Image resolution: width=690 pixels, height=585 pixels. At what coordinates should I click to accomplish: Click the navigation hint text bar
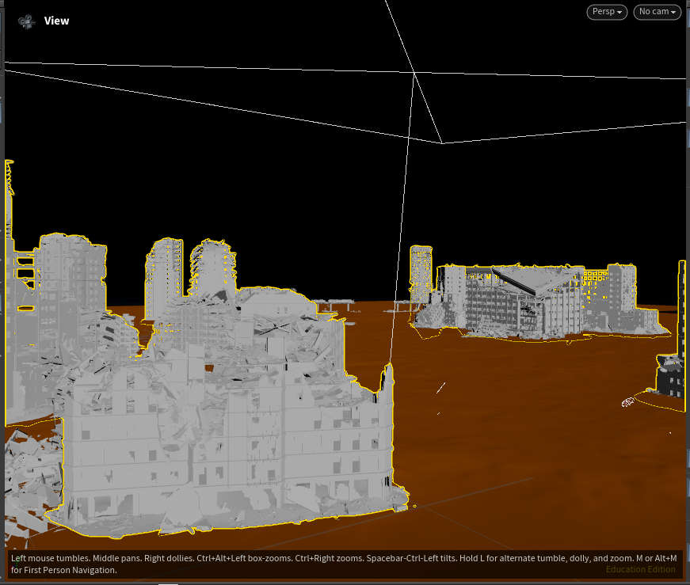click(343, 564)
